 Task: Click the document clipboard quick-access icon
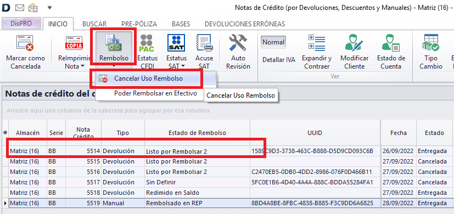(33, 8)
